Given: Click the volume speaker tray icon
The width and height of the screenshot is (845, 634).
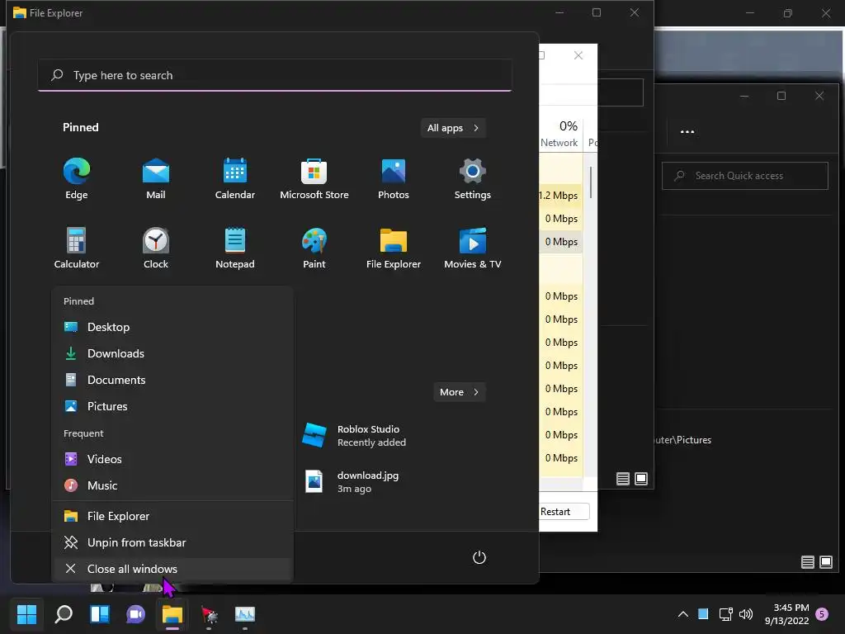Looking at the screenshot, I should pos(746,614).
